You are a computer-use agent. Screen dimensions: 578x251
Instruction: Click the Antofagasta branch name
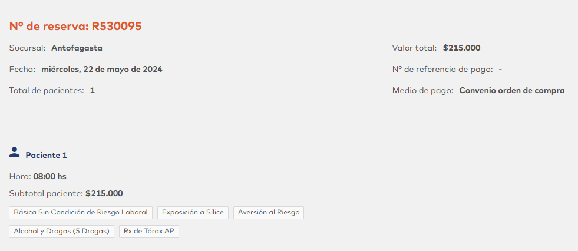click(77, 48)
